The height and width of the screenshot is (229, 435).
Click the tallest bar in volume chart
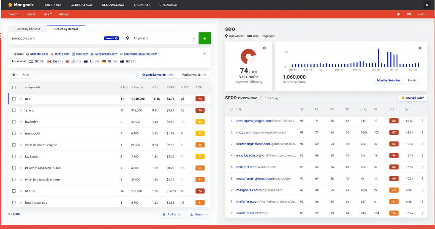pos(378,58)
